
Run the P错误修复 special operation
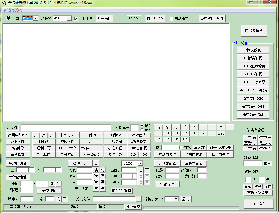tap(253, 50)
